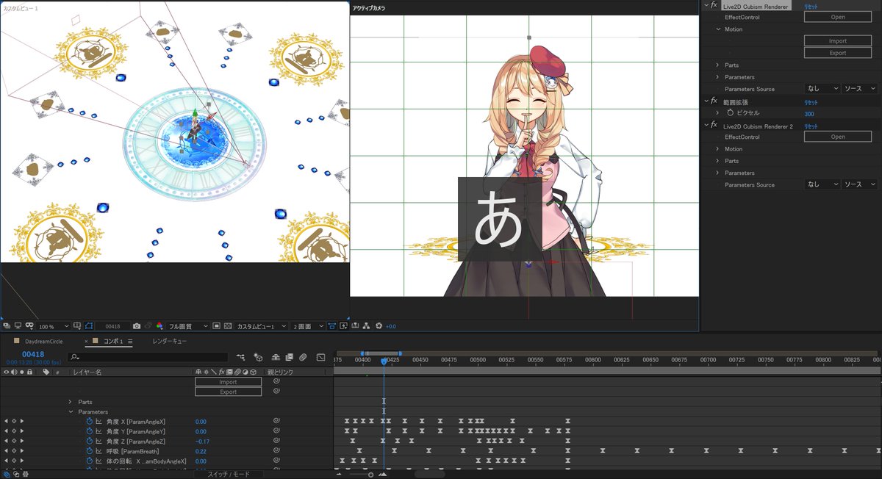Click the 3D glasses preview icon
This screenshot has width=882, height=479.
point(29,326)
